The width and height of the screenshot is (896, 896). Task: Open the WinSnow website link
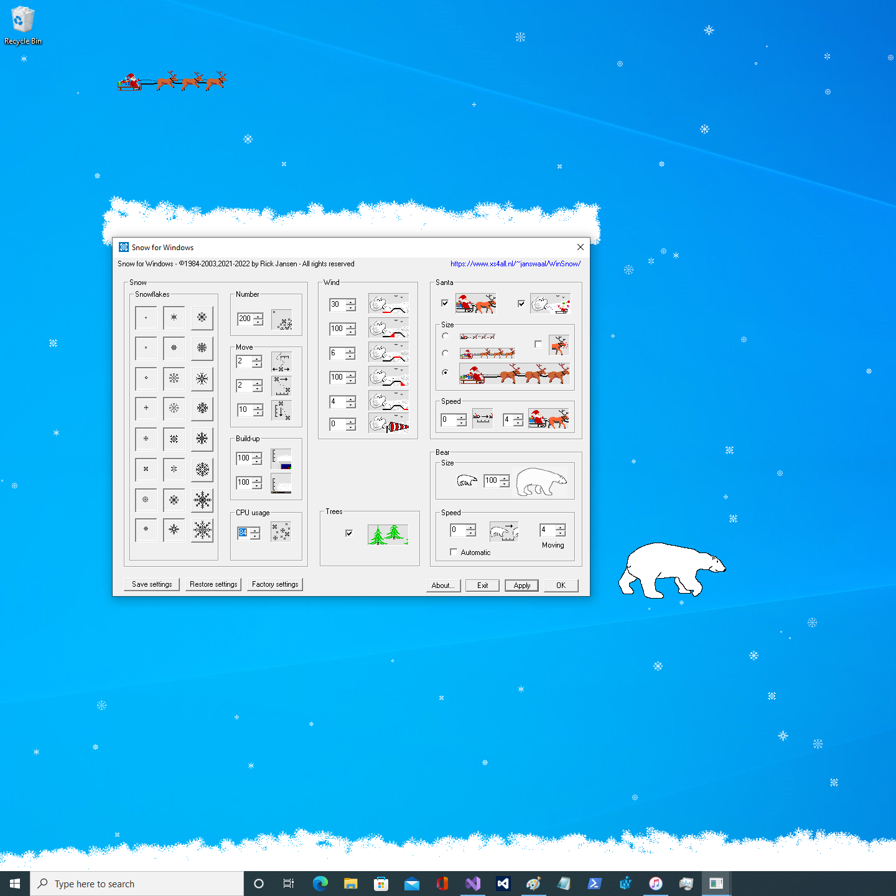(515, 264)
